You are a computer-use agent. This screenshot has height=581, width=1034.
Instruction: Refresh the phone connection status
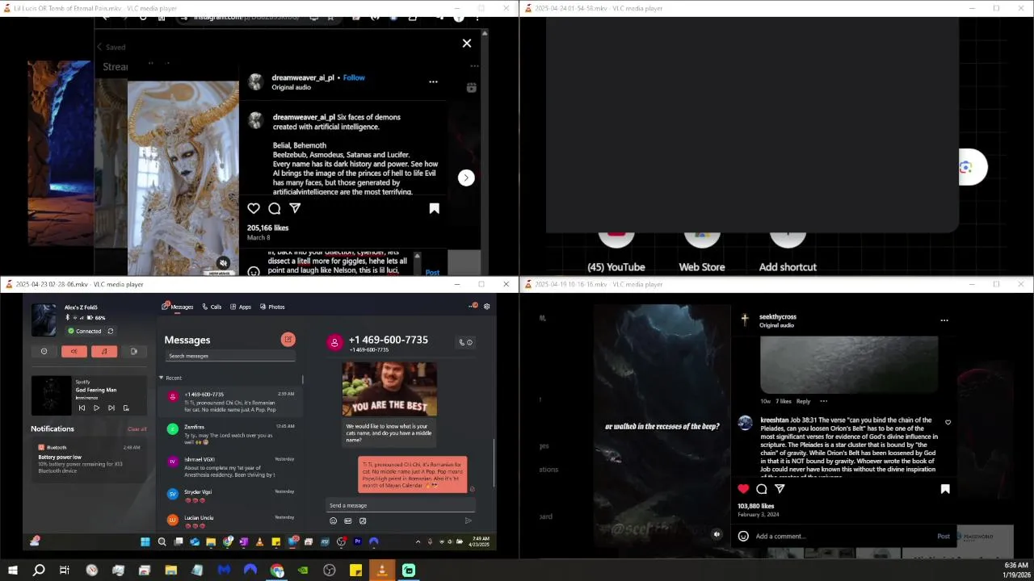point(111,331)
